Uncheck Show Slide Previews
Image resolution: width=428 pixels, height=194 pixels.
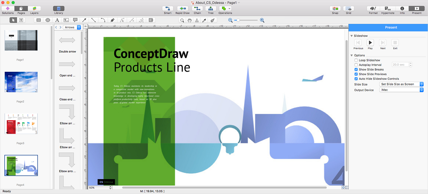(x=356, y=74)
